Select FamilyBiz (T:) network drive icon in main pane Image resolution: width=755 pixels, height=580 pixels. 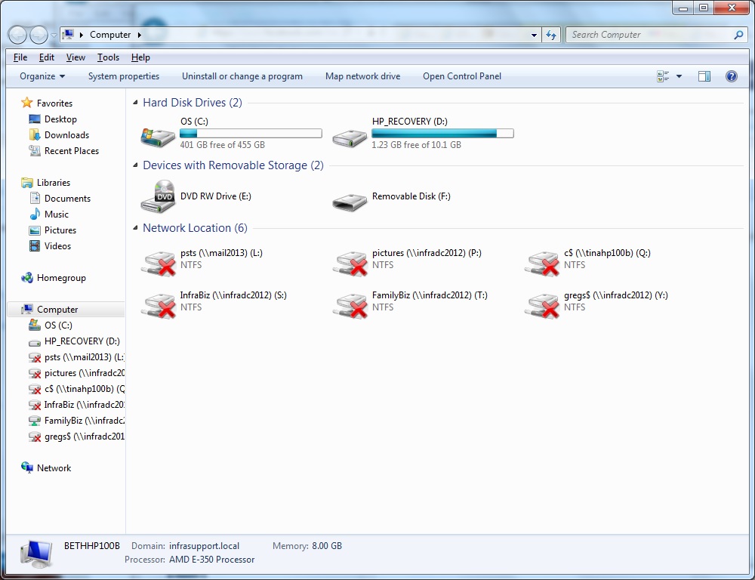click(350, 306)
